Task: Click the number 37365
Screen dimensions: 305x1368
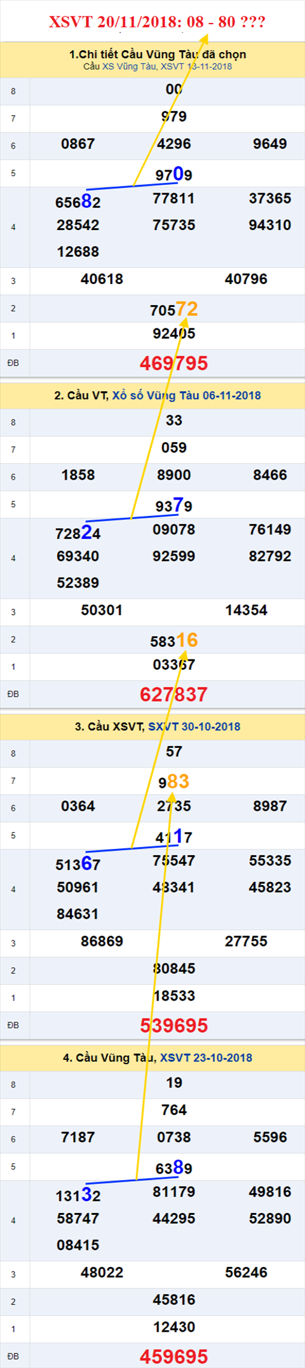Action: (269, 198)
